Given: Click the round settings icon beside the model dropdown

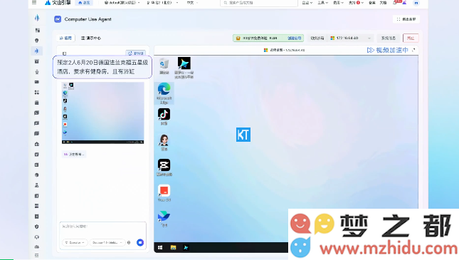Looking at the screenshot, I should pos(129,243).
